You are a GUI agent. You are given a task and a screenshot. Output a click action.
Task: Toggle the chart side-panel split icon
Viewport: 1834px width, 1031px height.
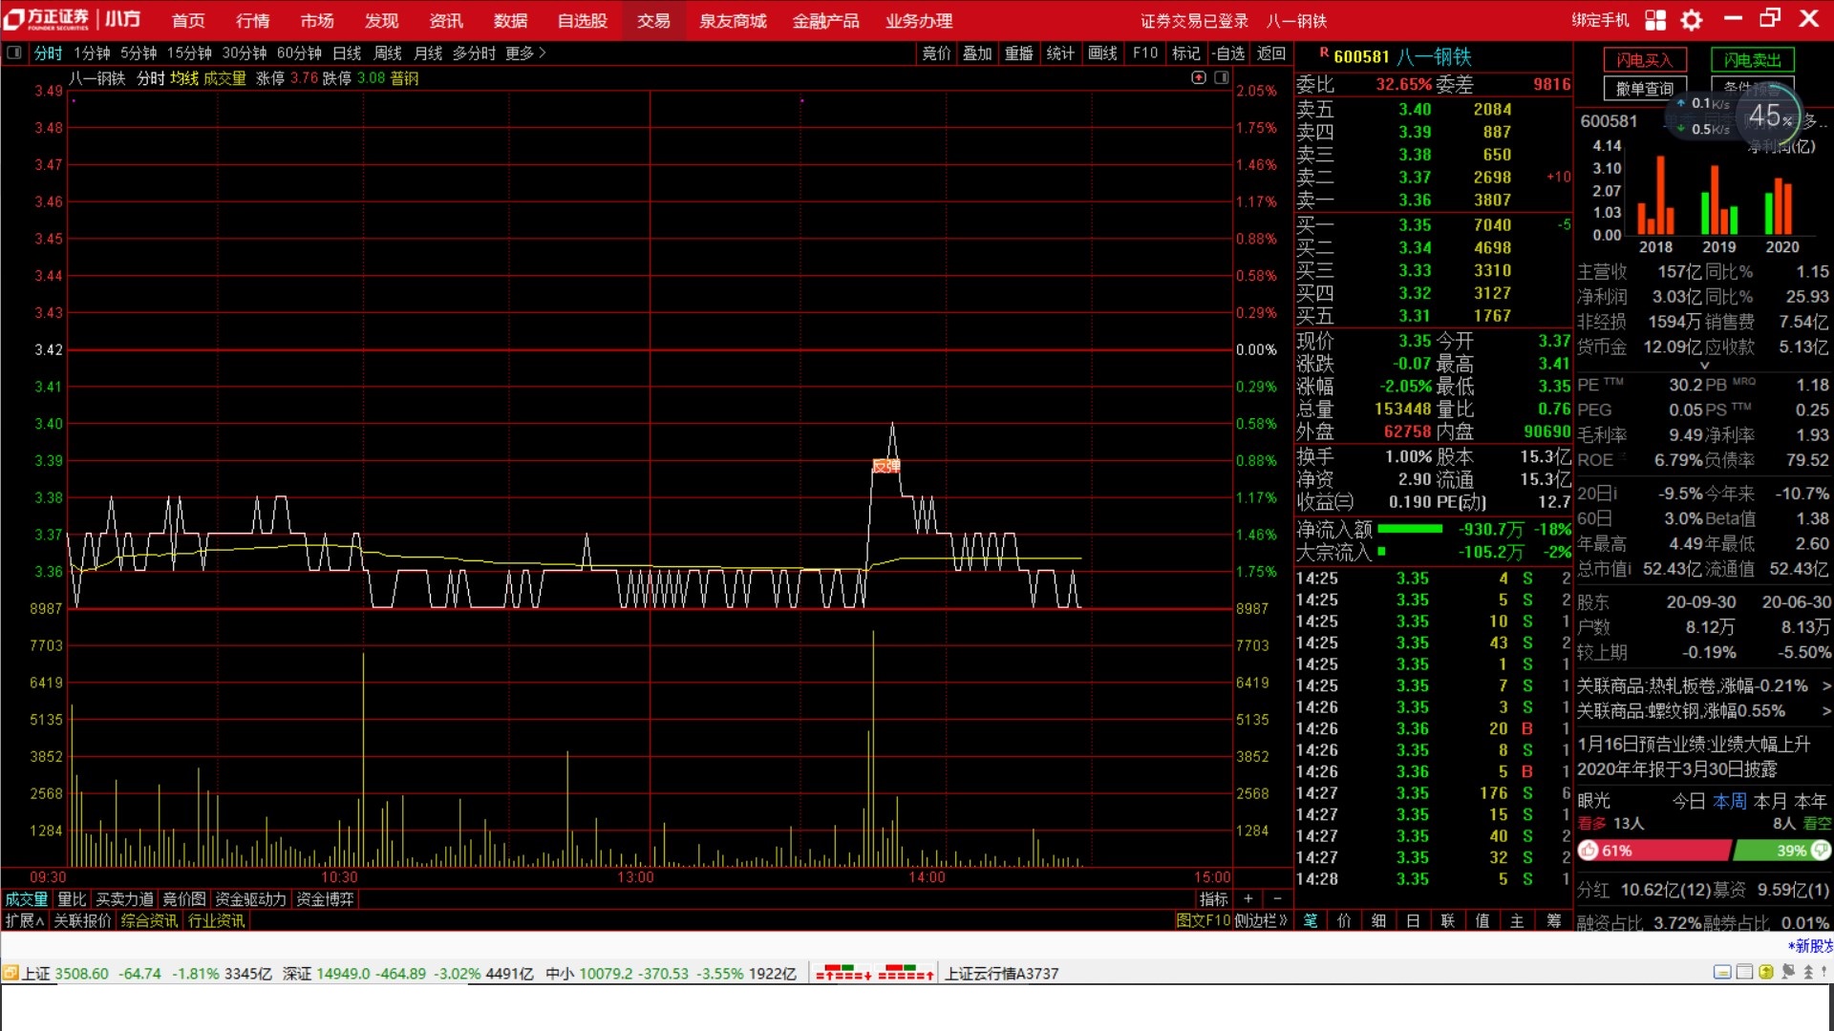1222,77
